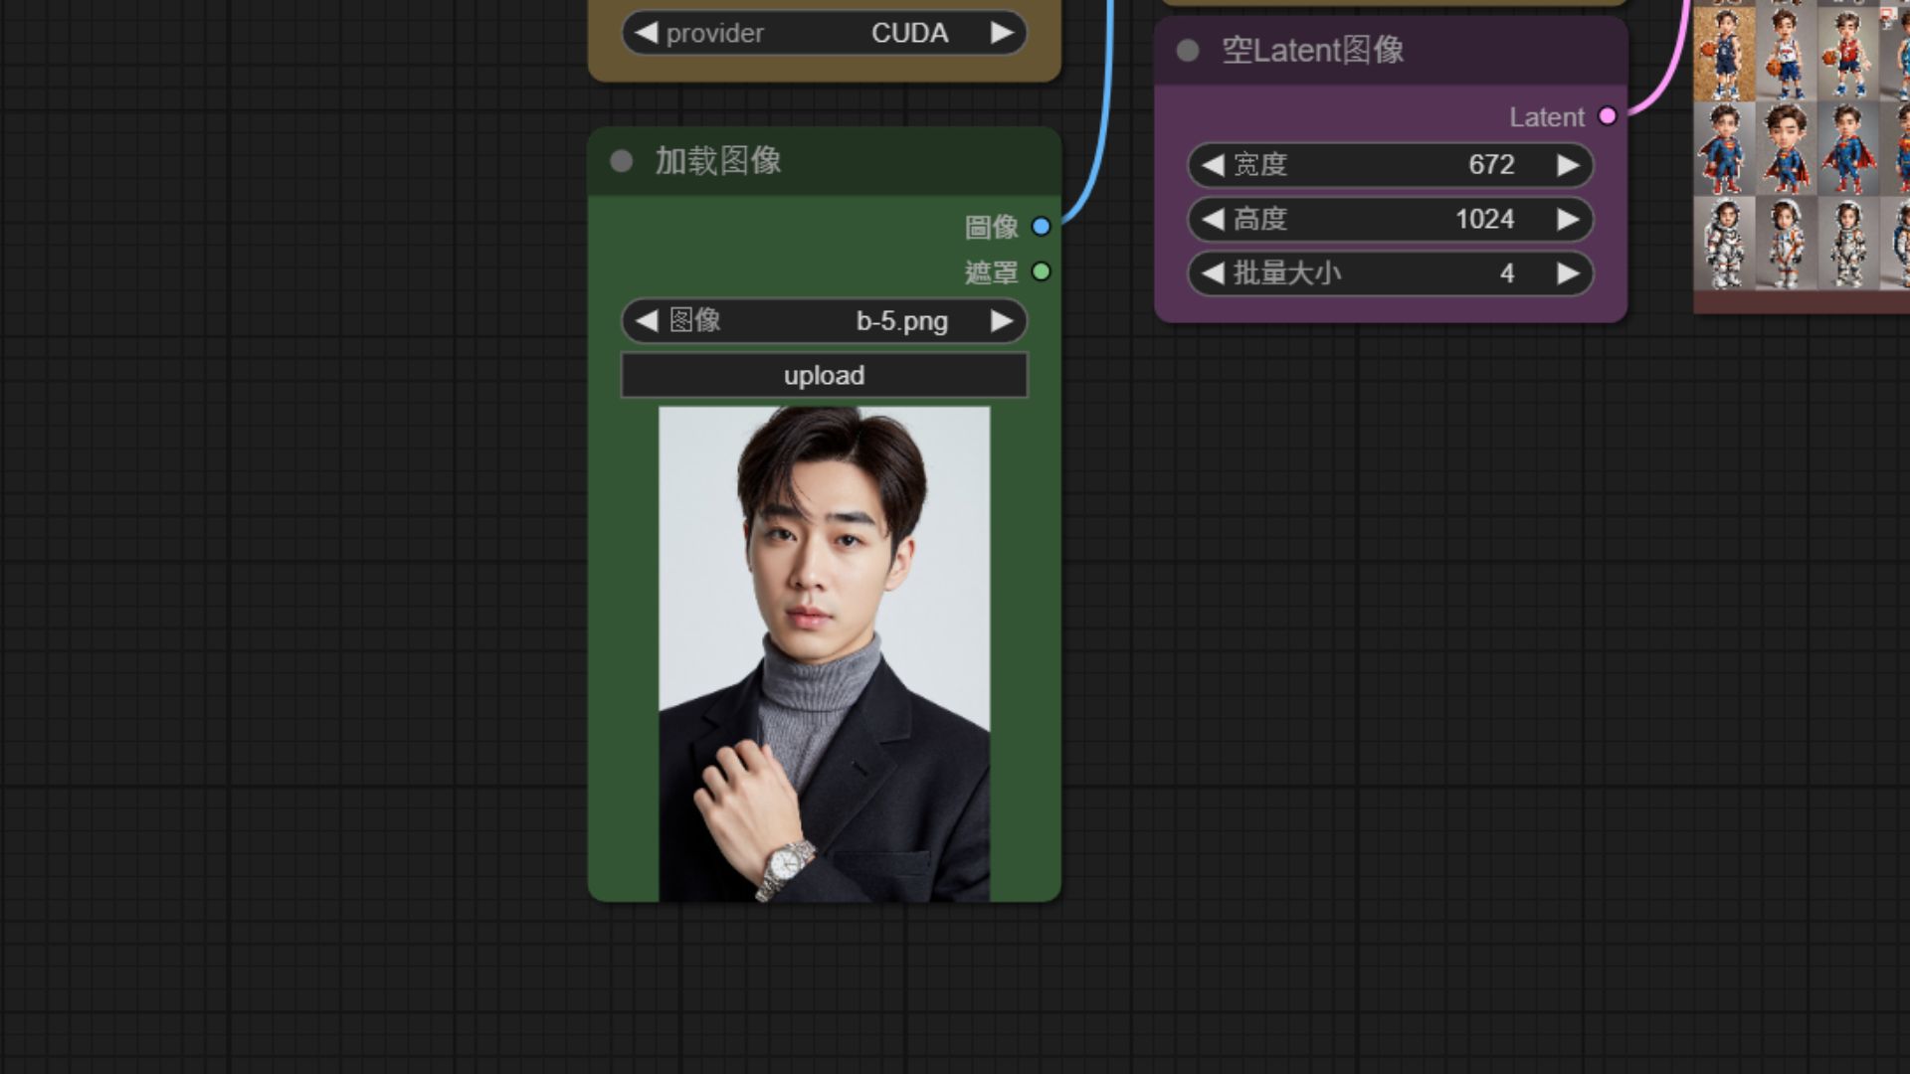The image size is (1910, 1074).
Task: Click the 圖像 output label
Action: click(992, 228)
